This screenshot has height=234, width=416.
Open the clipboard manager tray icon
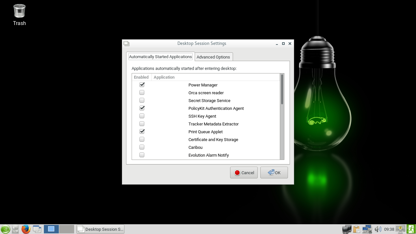click(x=357, y=229)
